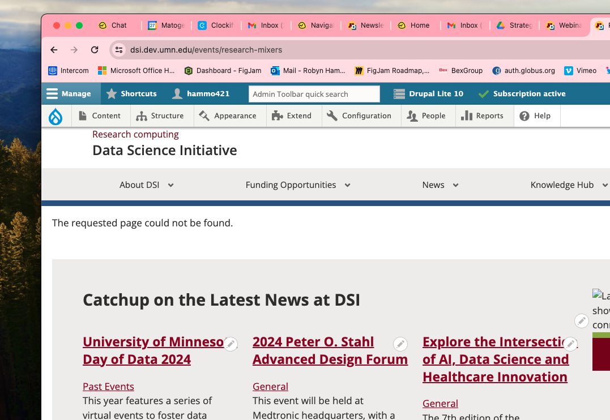Toggle the Manage admin menu
Image resolution: width=610 pixels, height=420 pixels.
click(x=69, y=94)
